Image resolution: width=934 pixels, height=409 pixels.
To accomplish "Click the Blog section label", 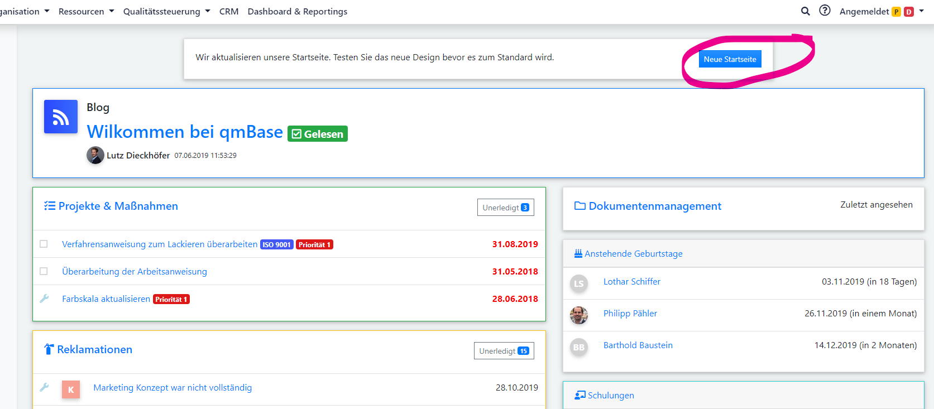I will [x=98, y=107].
